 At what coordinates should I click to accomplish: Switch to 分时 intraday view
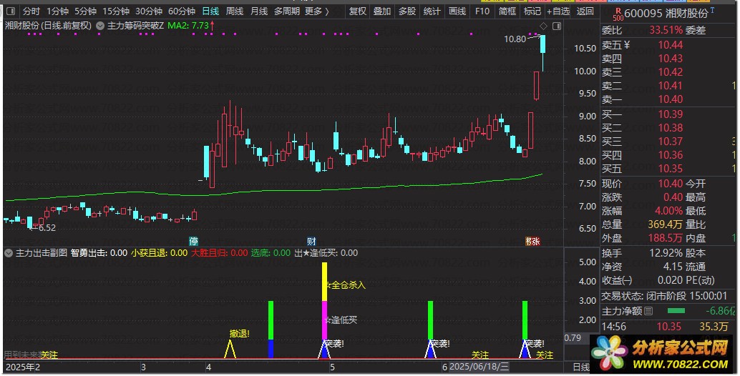coord(31,11)
